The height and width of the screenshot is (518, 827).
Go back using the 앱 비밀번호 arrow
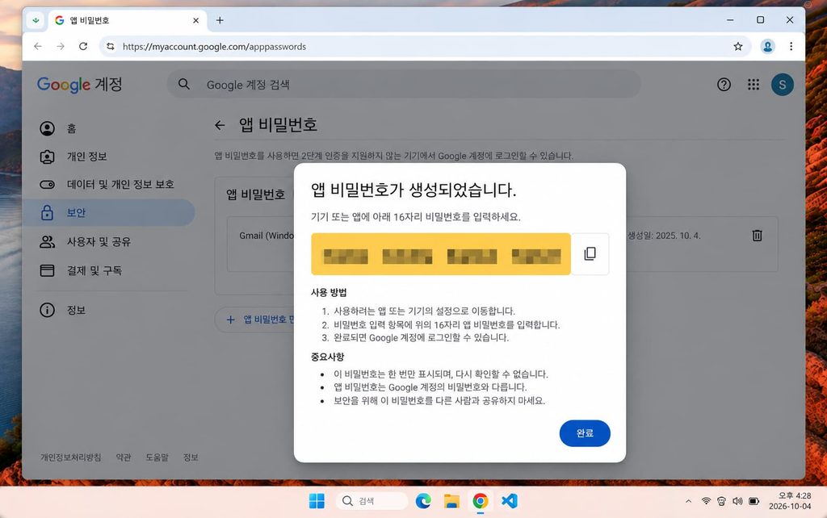tap(220, 125)
